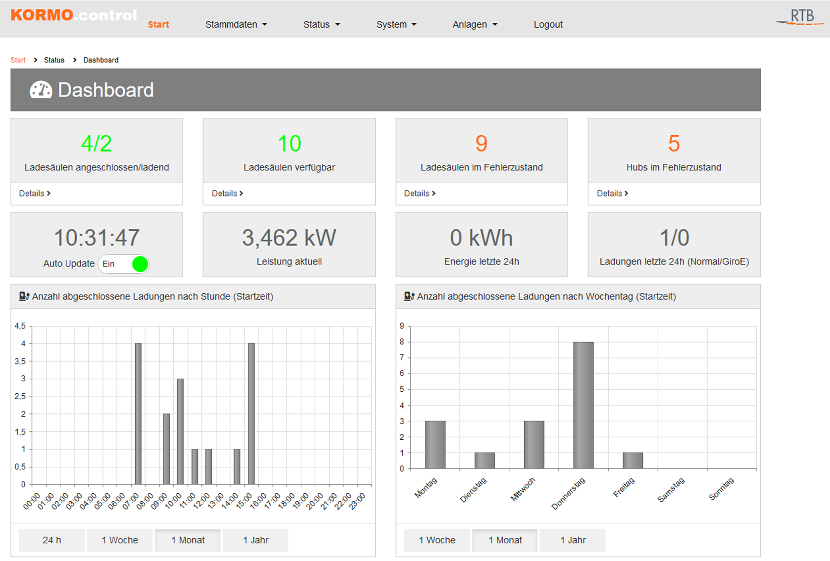830x561 pixels.
Task: Select 1 Jahr range for weekday chart
Action: tap(573, 540)
